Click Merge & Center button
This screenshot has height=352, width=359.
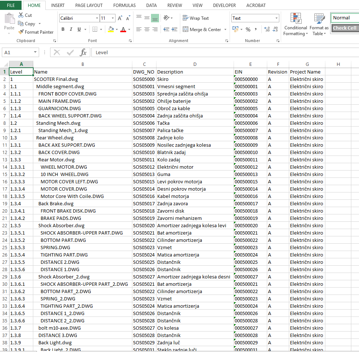pyautogui.click(x=202, y=29)
